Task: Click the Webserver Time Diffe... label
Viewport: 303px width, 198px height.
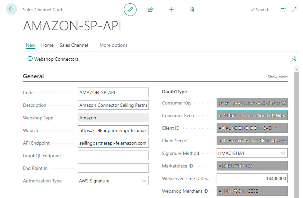Action: pos(185,178)
